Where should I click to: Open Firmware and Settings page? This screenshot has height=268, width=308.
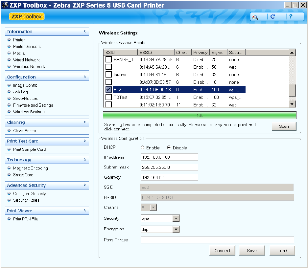coord(33,105)
